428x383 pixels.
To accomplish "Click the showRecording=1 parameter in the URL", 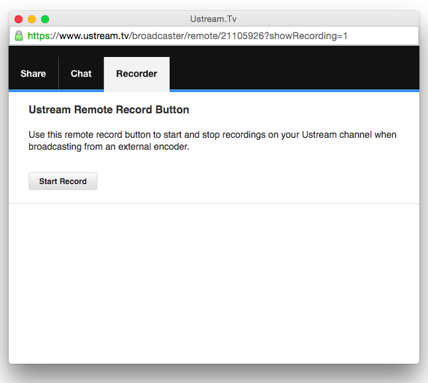I will [x=307, y=36].
